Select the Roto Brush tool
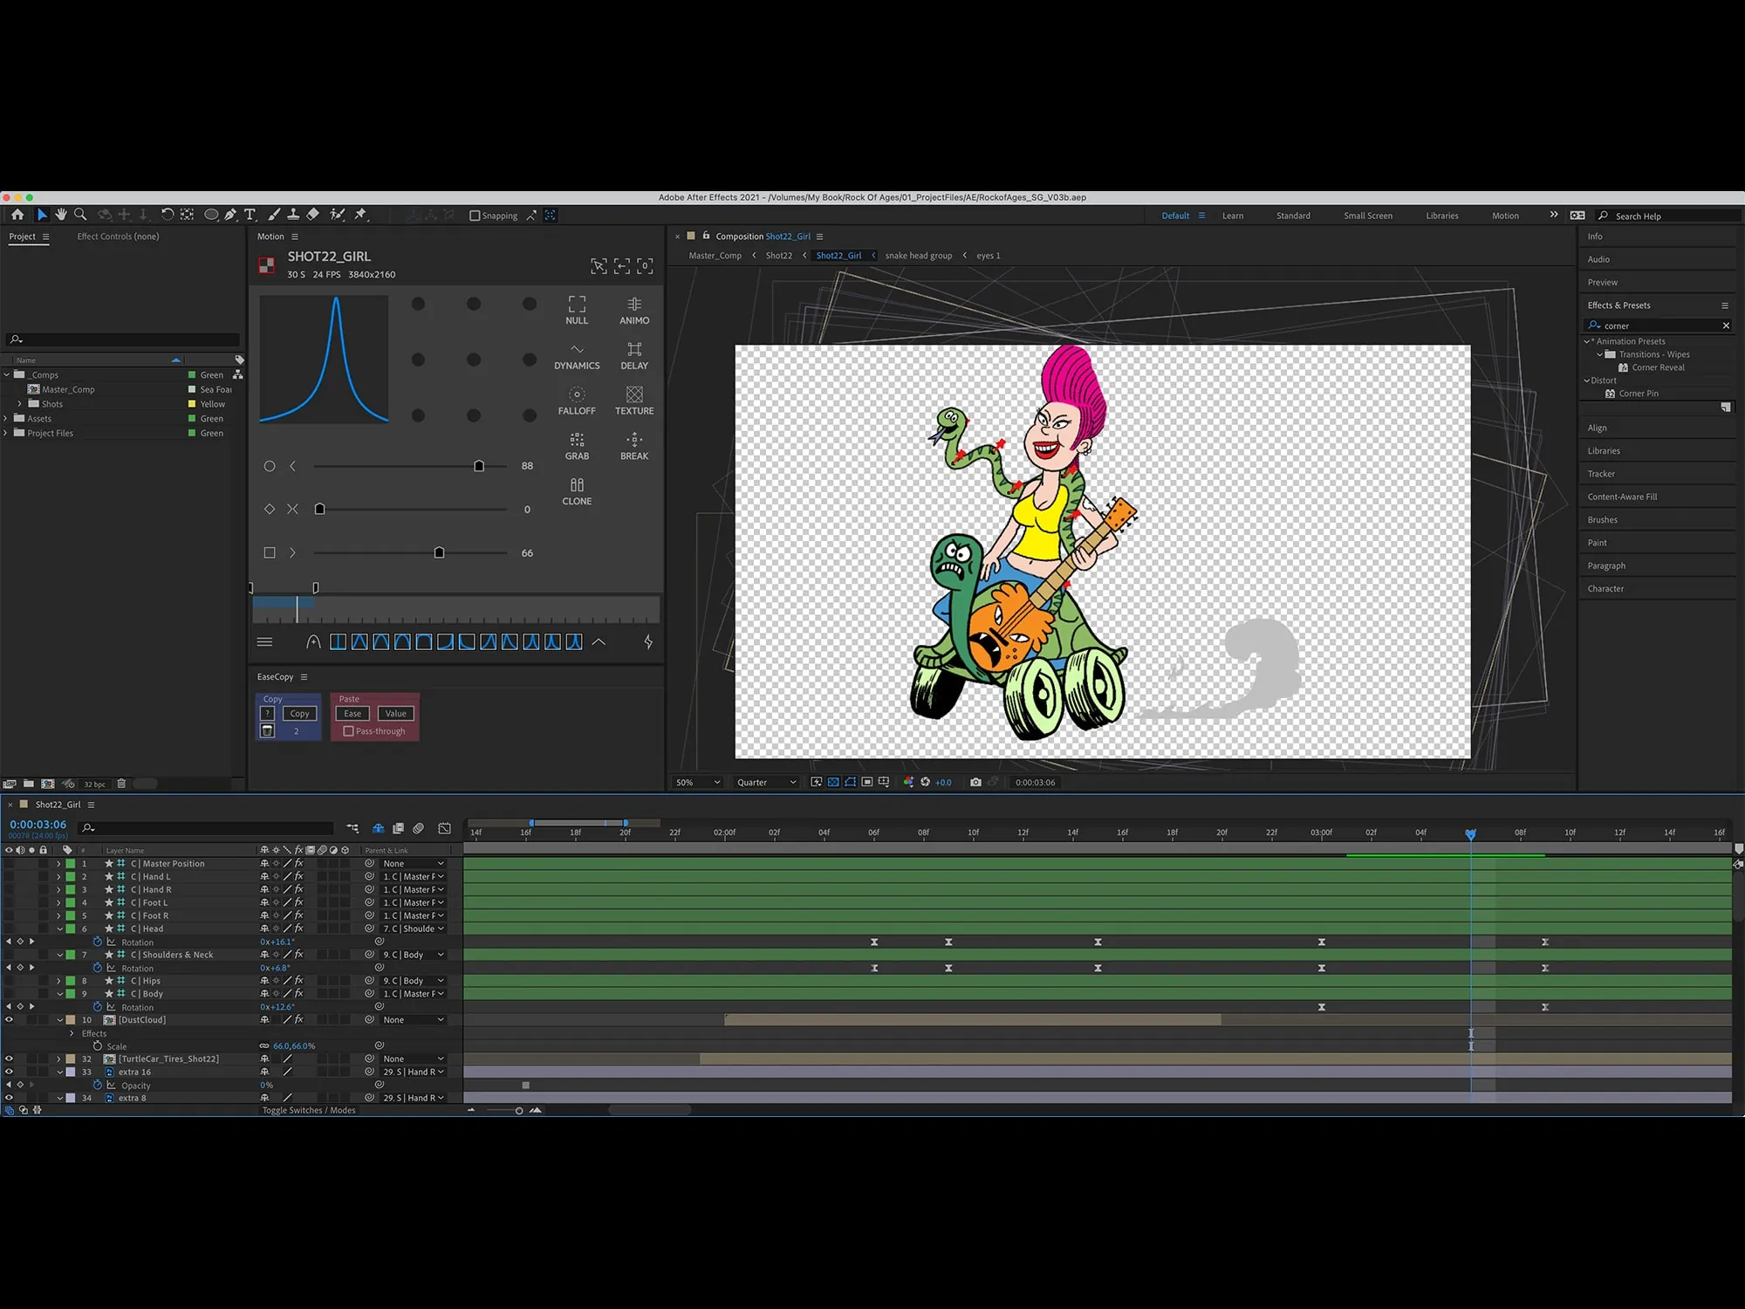The height and width of the screenshot is (1309, 1745). [337, 215]
